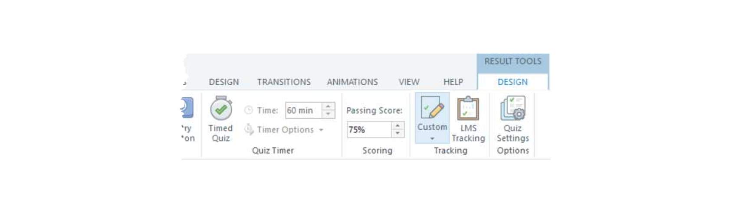Increase the quiz time with up arrow
729x215 pixels.
coord(328,106)
